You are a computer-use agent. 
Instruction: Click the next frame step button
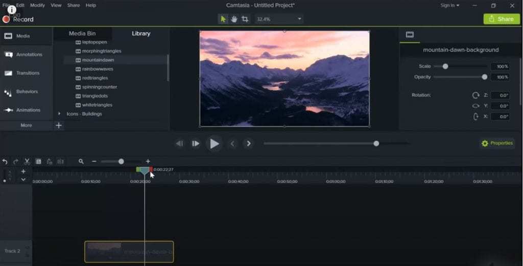tap(196, 143)
